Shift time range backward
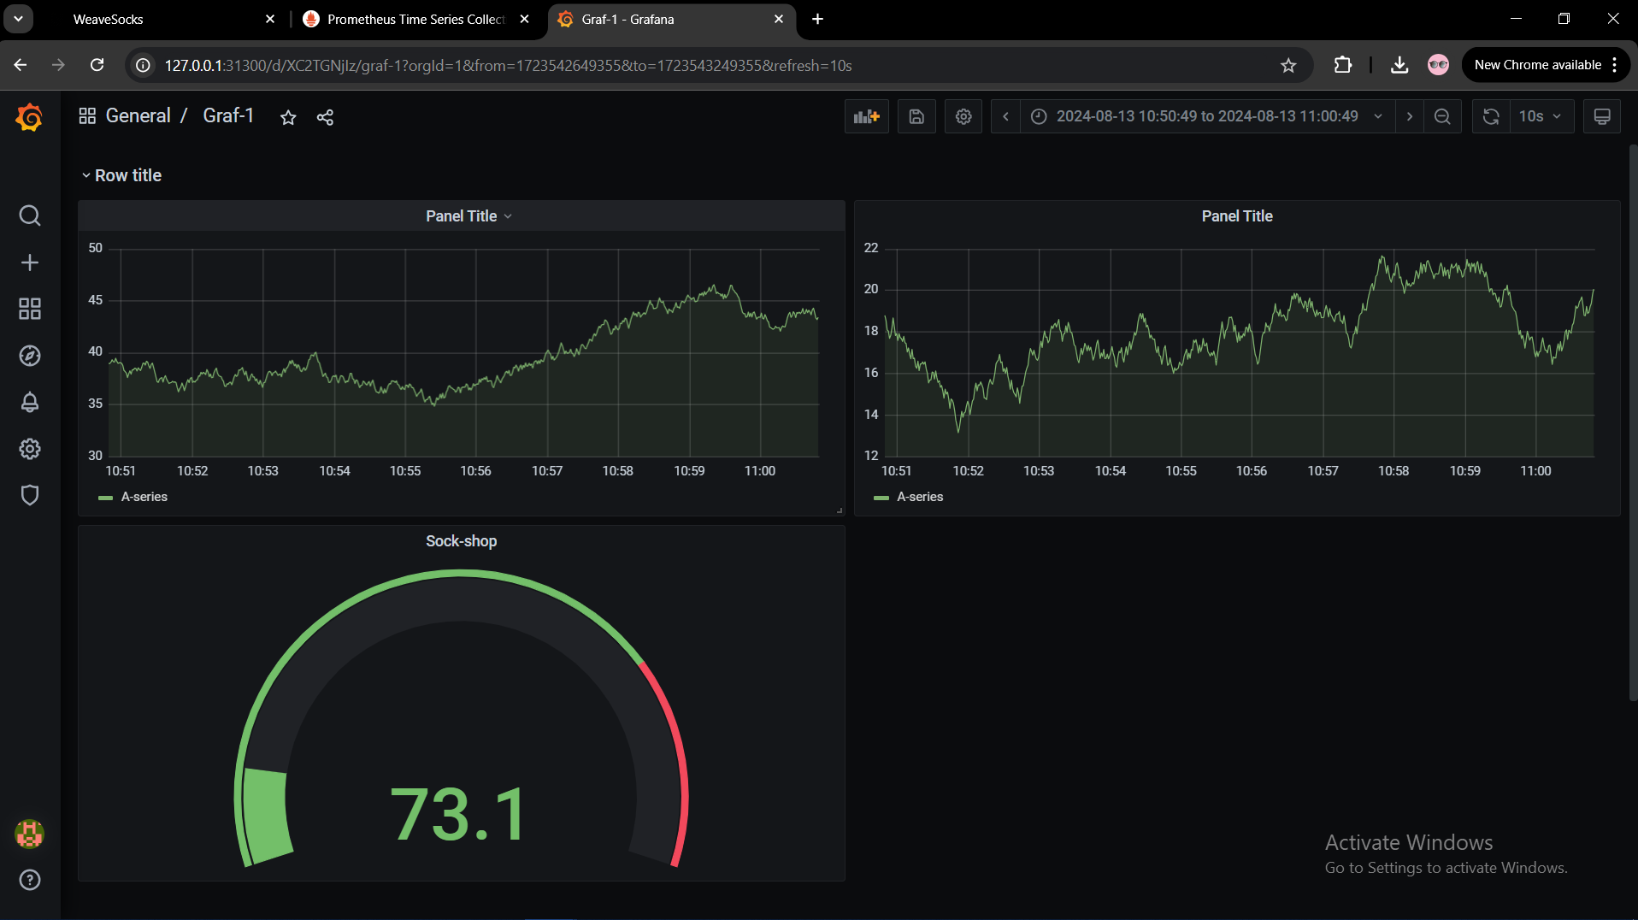 tap(1005, 116)
